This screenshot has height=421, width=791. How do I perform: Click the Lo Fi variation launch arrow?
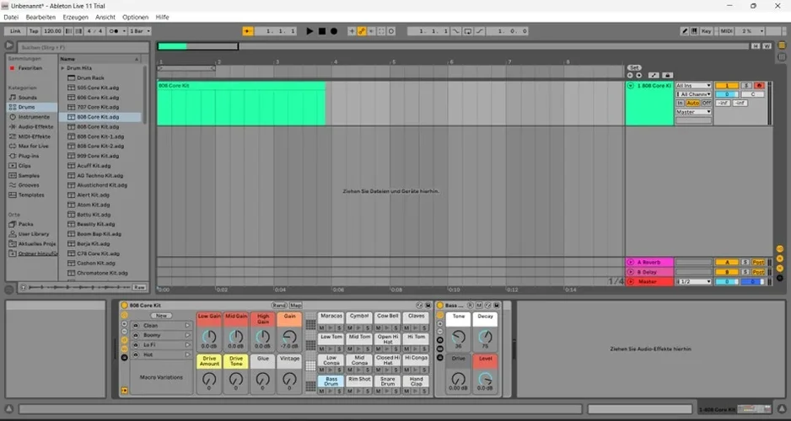coord(188,345)
